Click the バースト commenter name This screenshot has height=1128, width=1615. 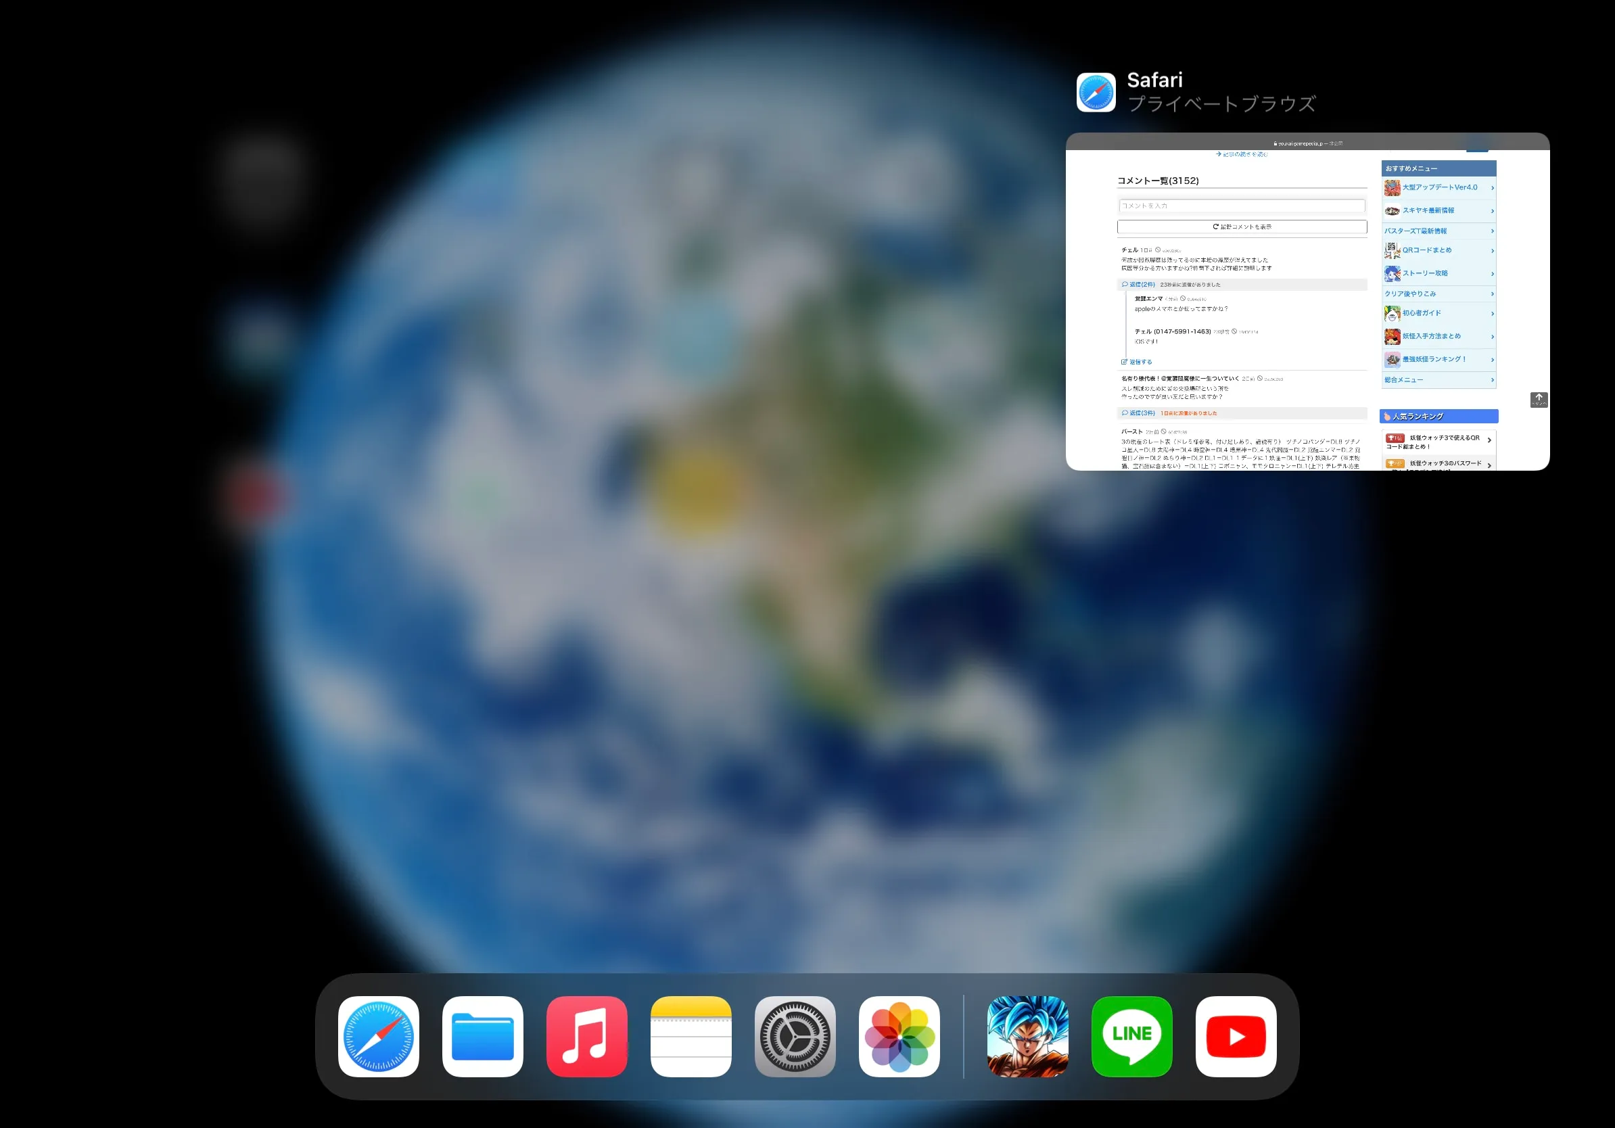[x=1131, y=431]
